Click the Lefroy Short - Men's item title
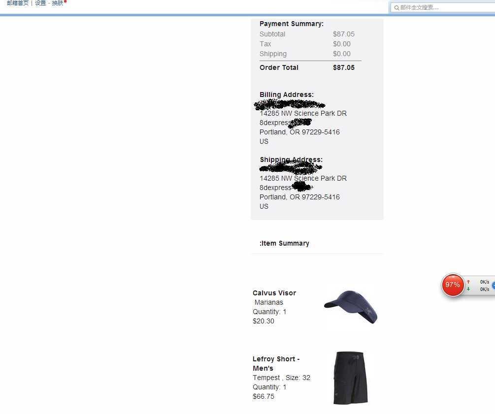 click(276, 363)
